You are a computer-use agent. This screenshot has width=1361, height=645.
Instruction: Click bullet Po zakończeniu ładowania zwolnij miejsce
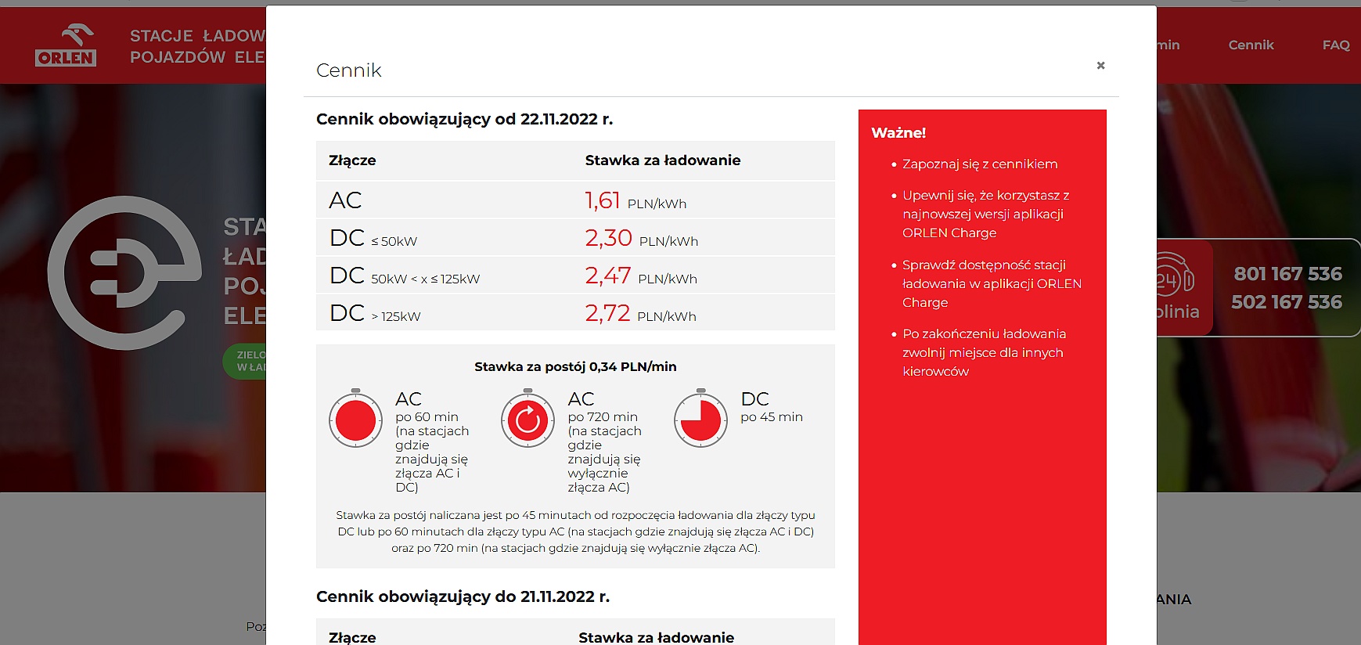984,352
